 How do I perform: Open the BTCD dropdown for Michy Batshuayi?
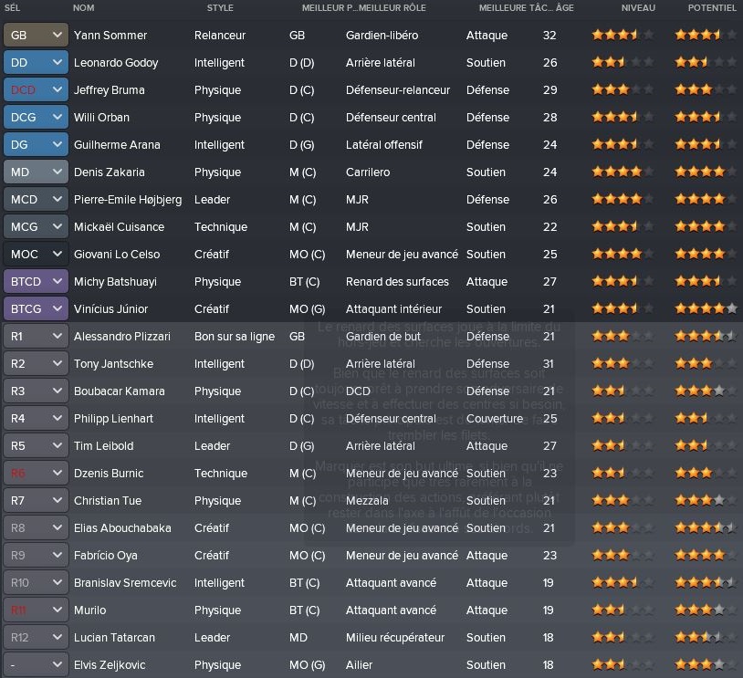point(36,281)
